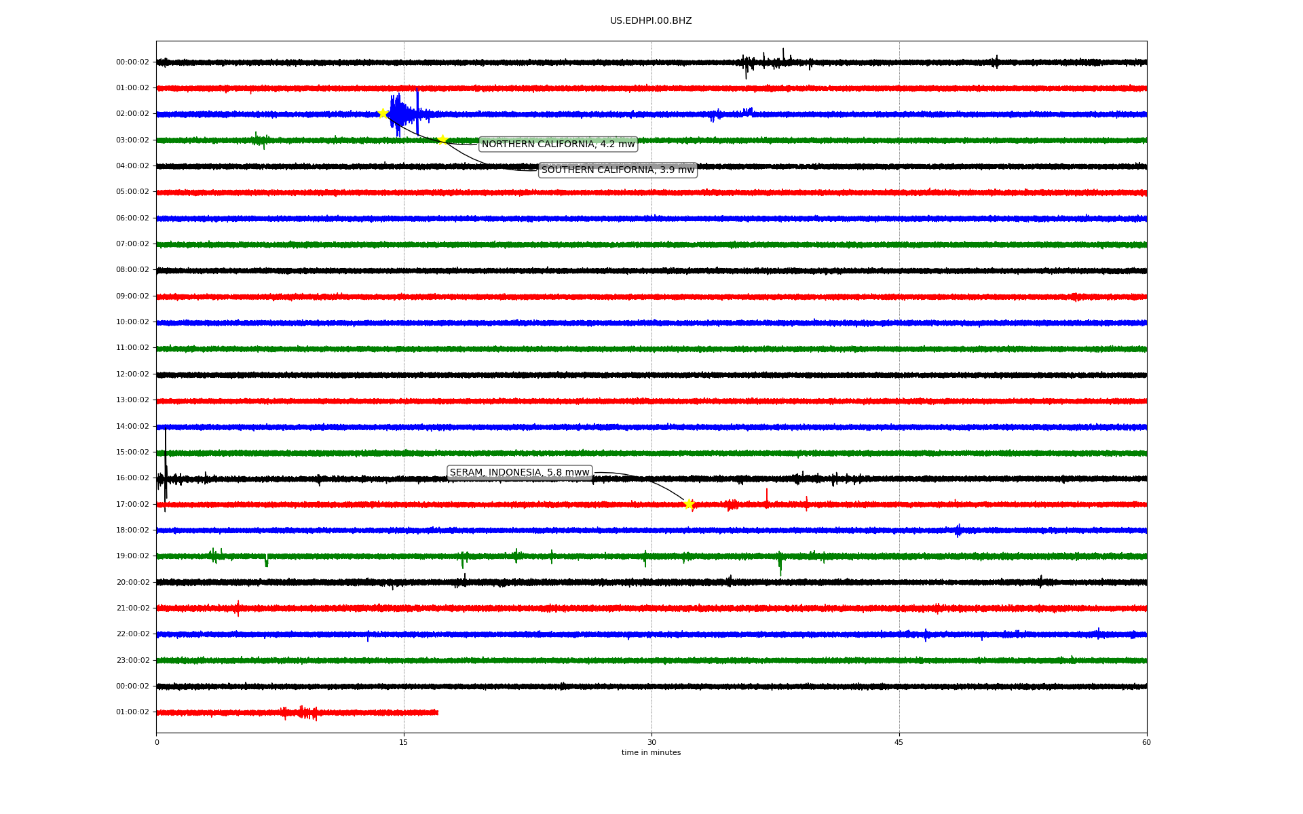The height and width of the screenshot is (814, 1303).
Task: Click the x-axis label time in minutes
Action: (x=651, y=753)
